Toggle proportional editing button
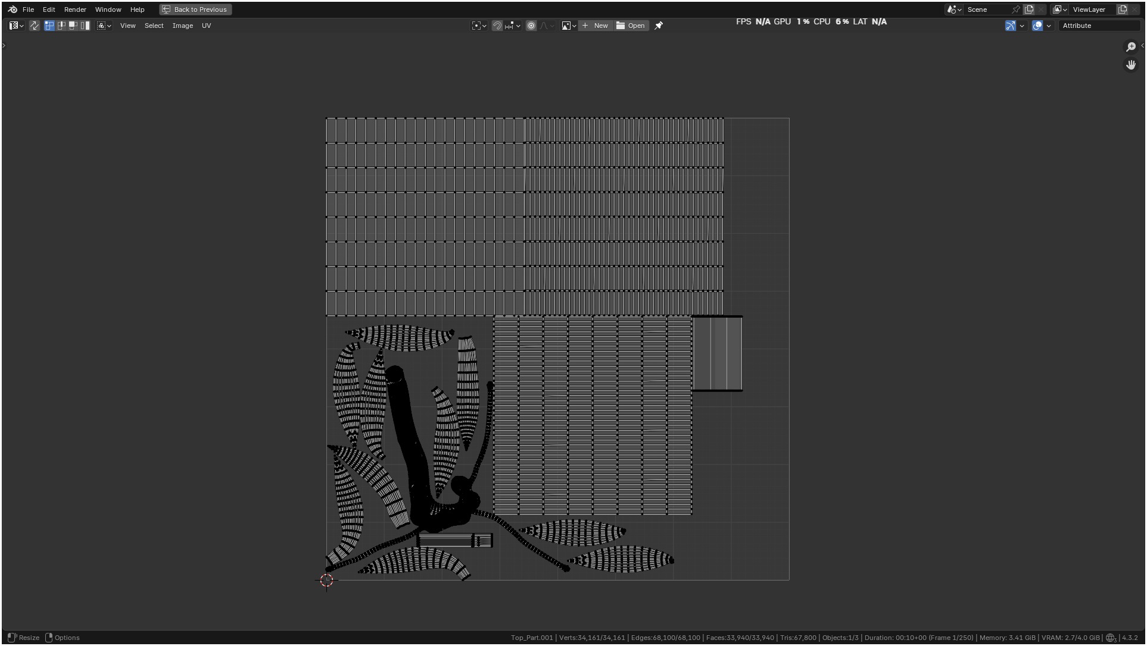The height and width of the screenshot is (646, 1147). (531, 26)
